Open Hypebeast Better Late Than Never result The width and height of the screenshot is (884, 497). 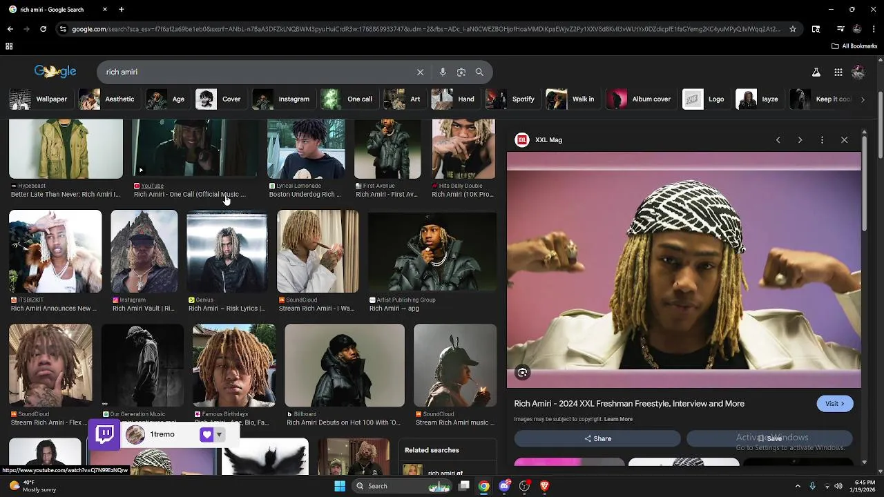tap(66, 194)
